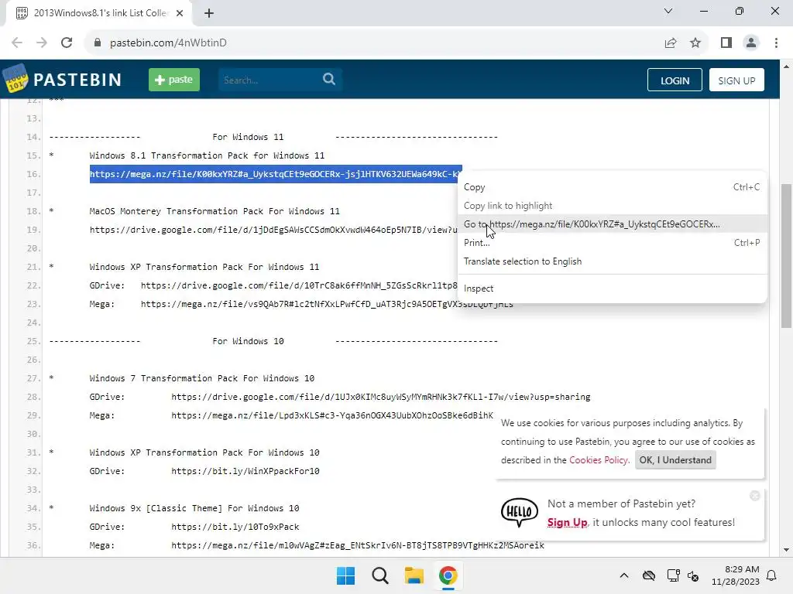
Task: Click the Pastebin search magnifier icon
Action: (329, 80)
